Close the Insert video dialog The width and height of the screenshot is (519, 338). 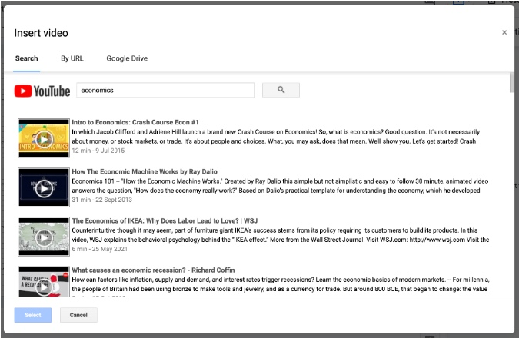(504, 32)
